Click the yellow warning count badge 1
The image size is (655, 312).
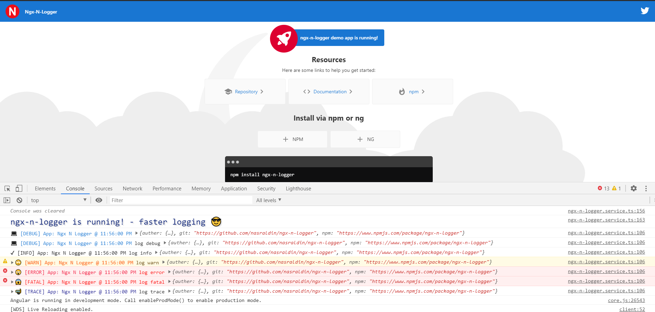click(616, 188)
